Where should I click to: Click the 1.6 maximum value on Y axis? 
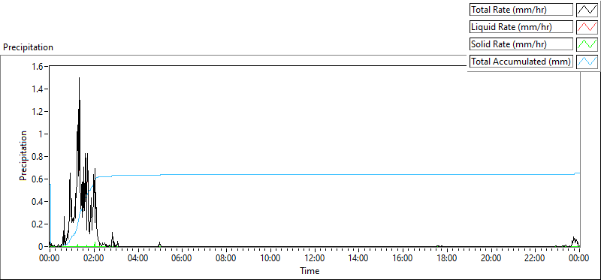[40, 66]
